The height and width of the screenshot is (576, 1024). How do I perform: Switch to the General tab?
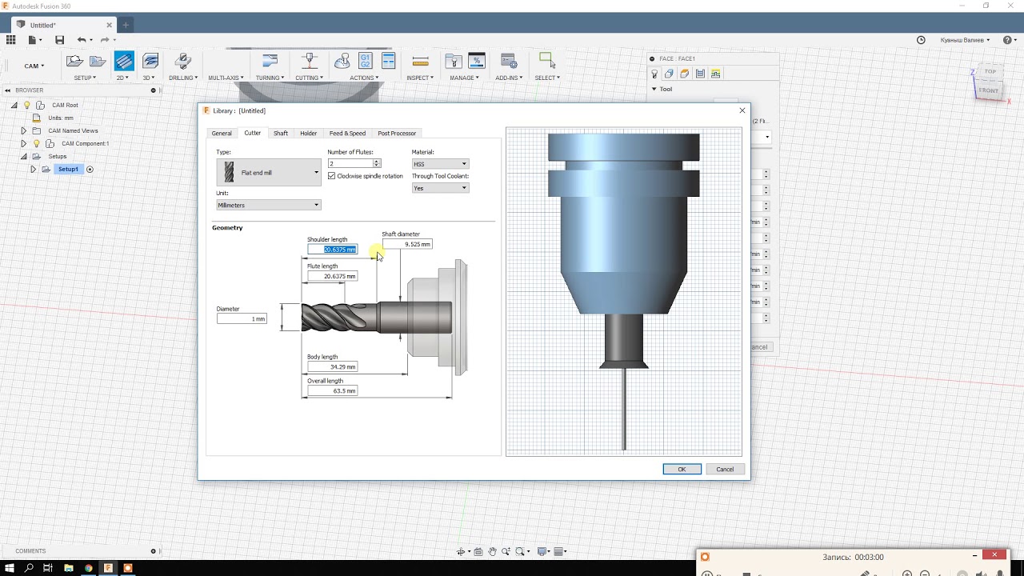222,133
